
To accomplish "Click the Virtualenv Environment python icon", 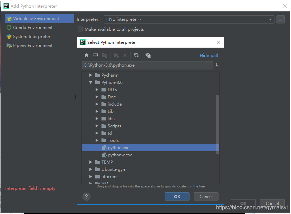I will [x=9, y=19].
